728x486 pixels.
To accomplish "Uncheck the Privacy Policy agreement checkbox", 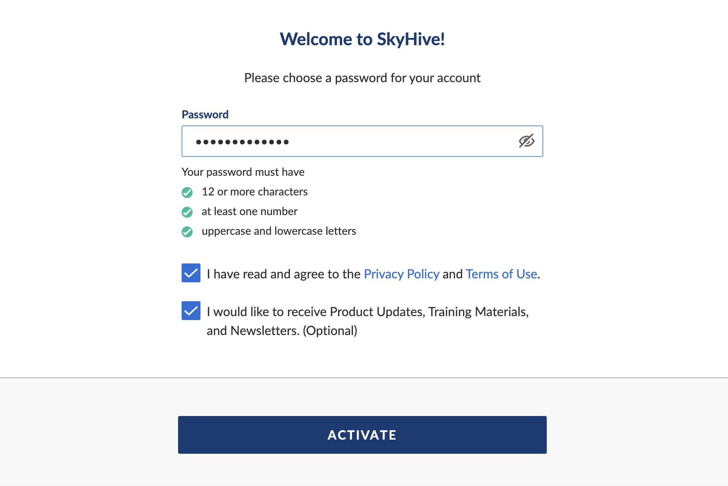I will 191,273.
